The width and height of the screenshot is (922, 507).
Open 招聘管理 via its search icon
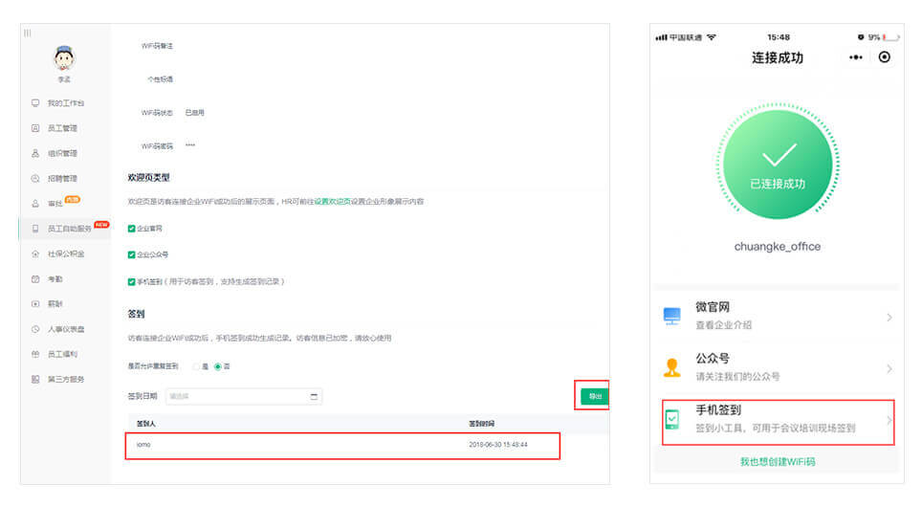(x=35, y=178)
